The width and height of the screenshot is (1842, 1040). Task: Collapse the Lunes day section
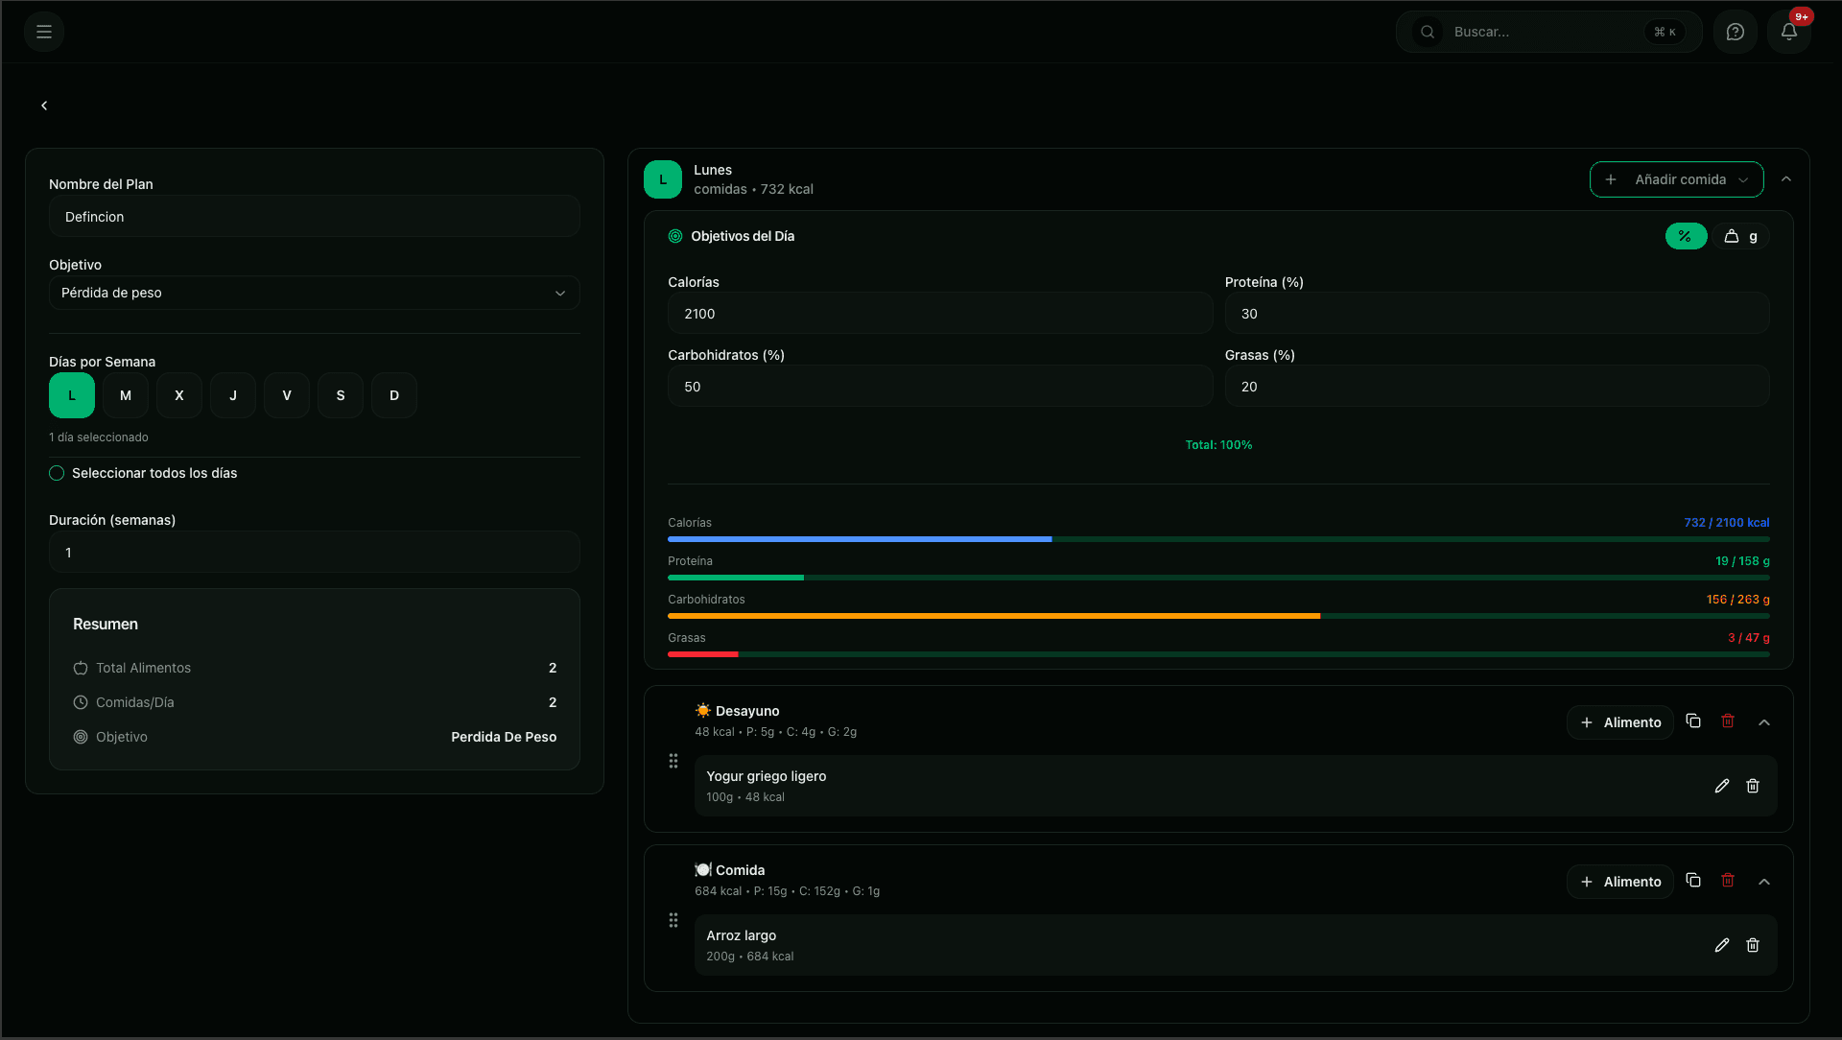click(1785, 179)
